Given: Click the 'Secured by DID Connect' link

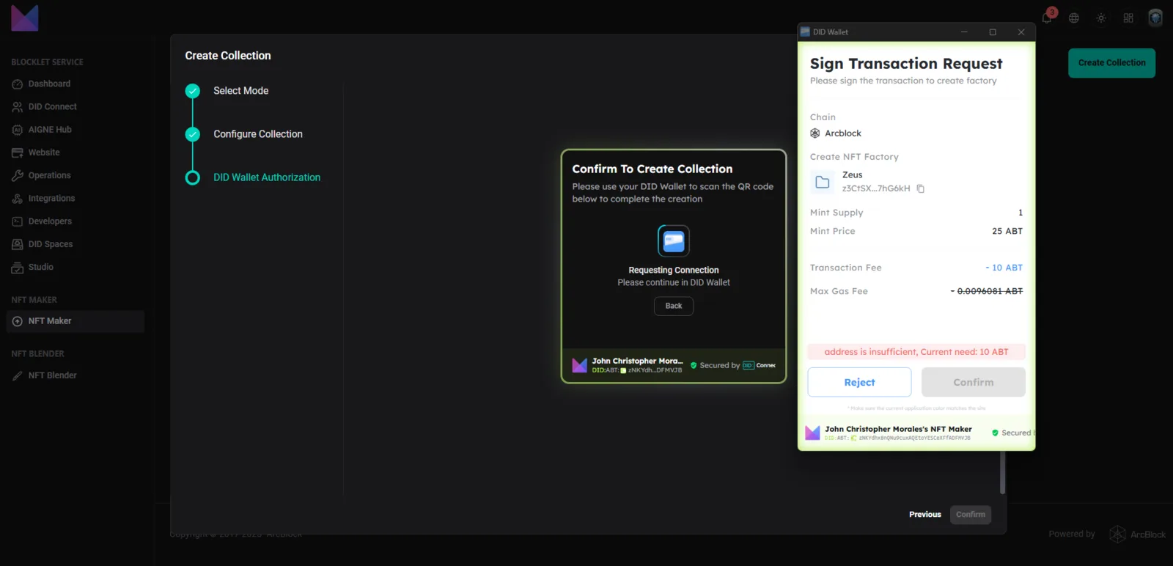Looking at the screenshot, I should click(733, 365).
